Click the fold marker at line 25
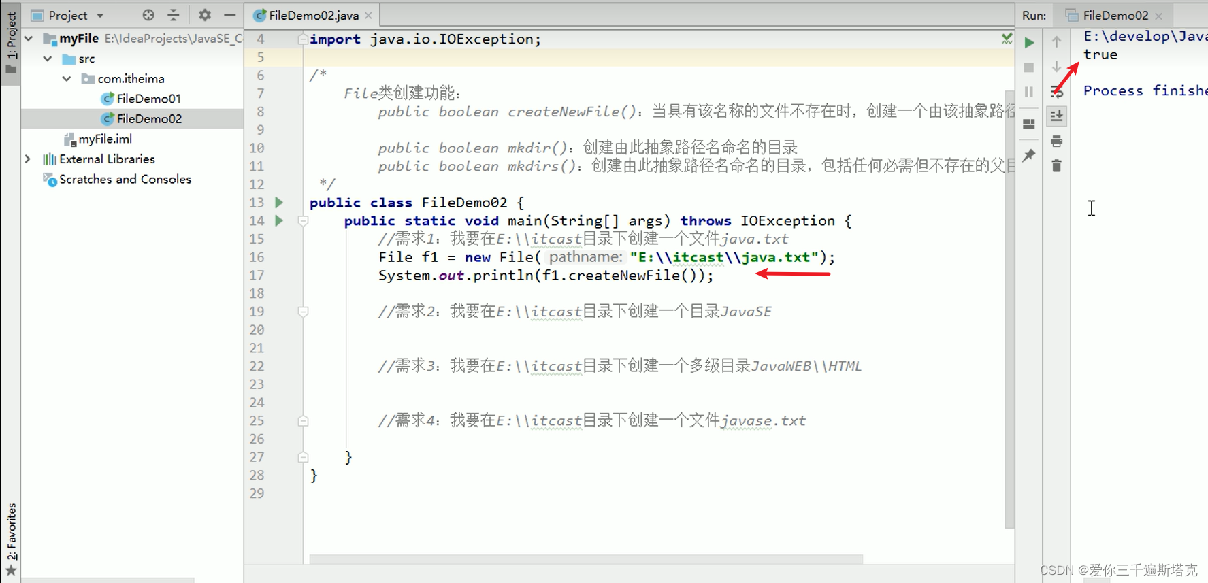The image size is (1208, 583). pos(304,421)
